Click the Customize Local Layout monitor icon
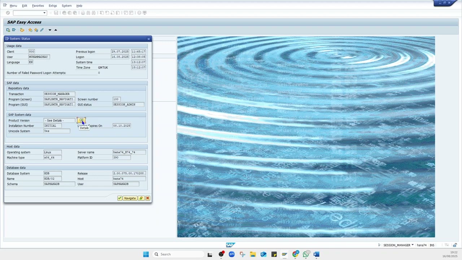Image resolution: width=462 pixels, height=260 pixels. tap(144, 13)
